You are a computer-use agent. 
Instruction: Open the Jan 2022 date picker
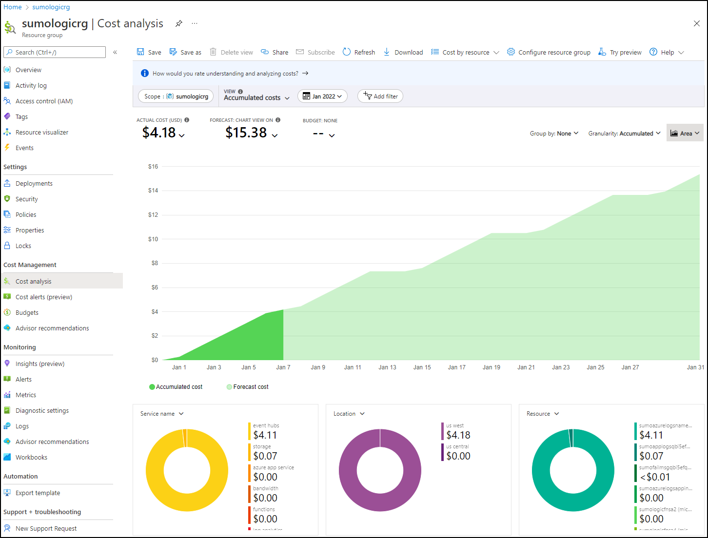[322, 96]
